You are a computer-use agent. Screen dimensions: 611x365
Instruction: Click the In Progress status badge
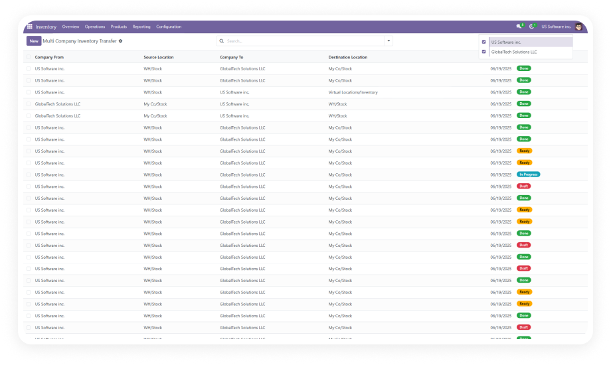[x=529, y=175]
